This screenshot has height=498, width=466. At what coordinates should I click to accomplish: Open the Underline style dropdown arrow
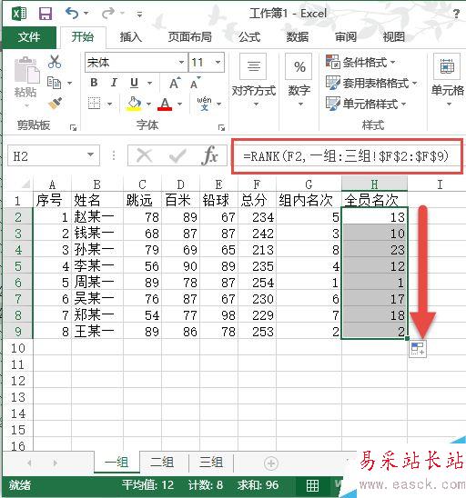(x=149, y=84)
